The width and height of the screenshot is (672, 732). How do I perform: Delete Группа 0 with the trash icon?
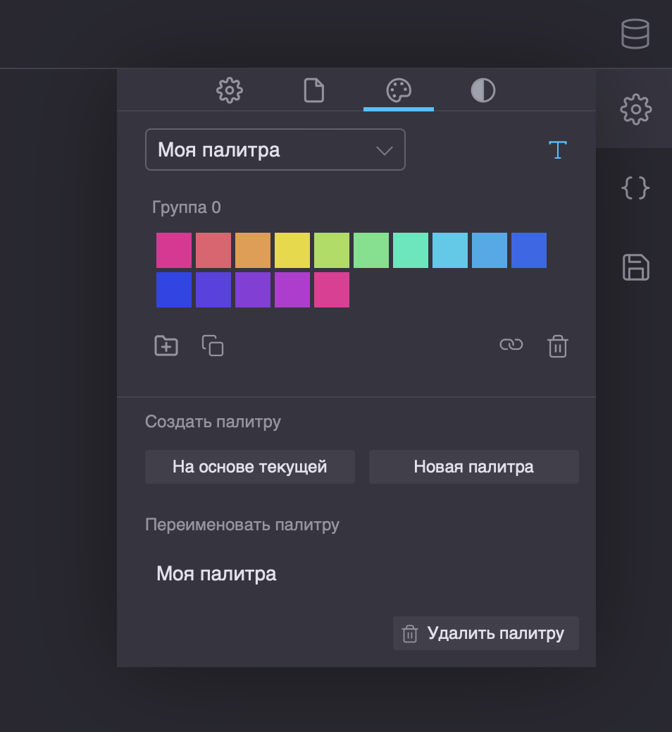(557, 346)
